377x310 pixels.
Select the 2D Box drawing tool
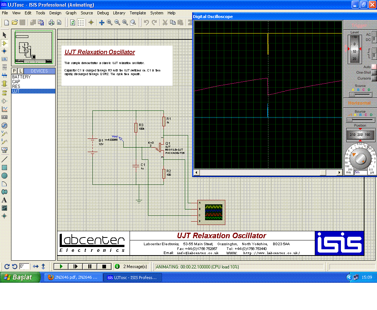tap(4, 168)
